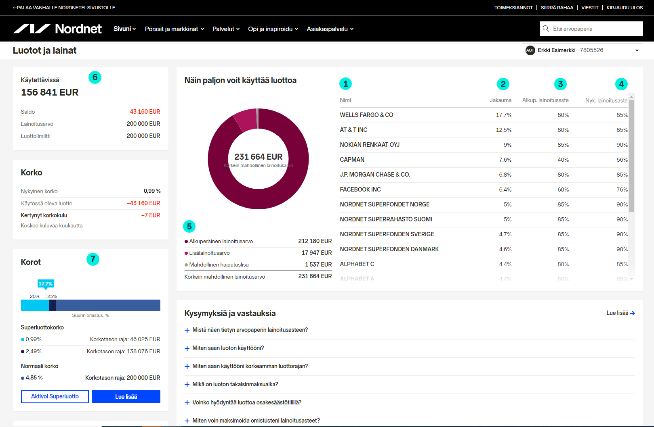Select the NORDNET SUPERRAHASTO SUOMI row
The width and height of the screenshot is (654, 427).
tap(484, 220)
